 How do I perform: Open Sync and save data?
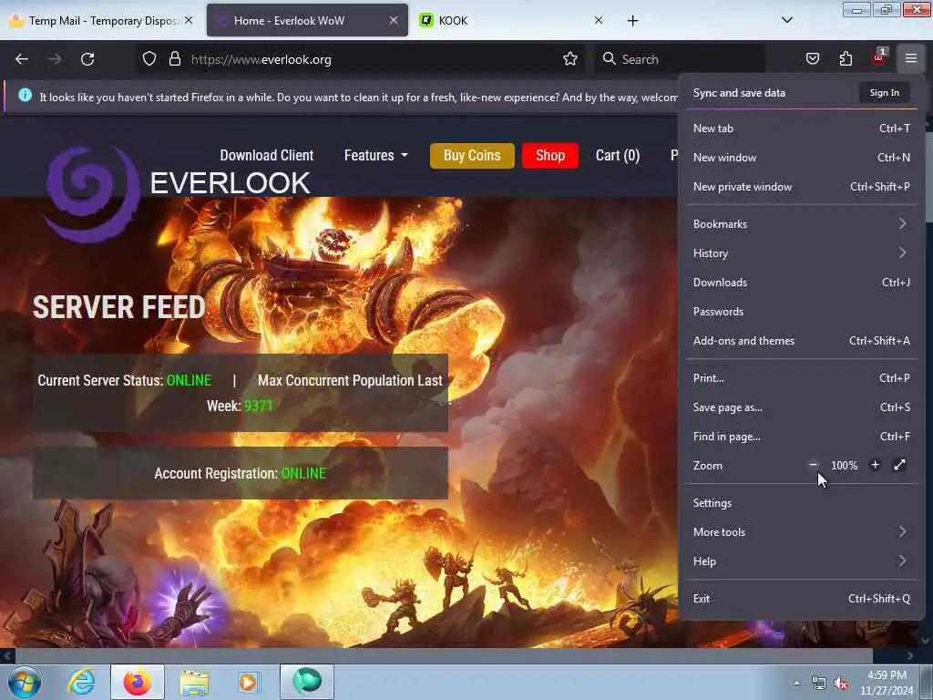739,93
